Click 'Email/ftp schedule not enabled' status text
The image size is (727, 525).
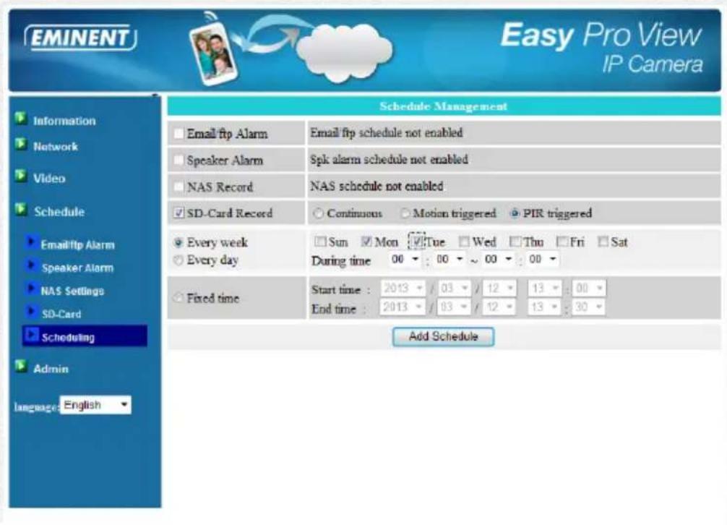386,132
